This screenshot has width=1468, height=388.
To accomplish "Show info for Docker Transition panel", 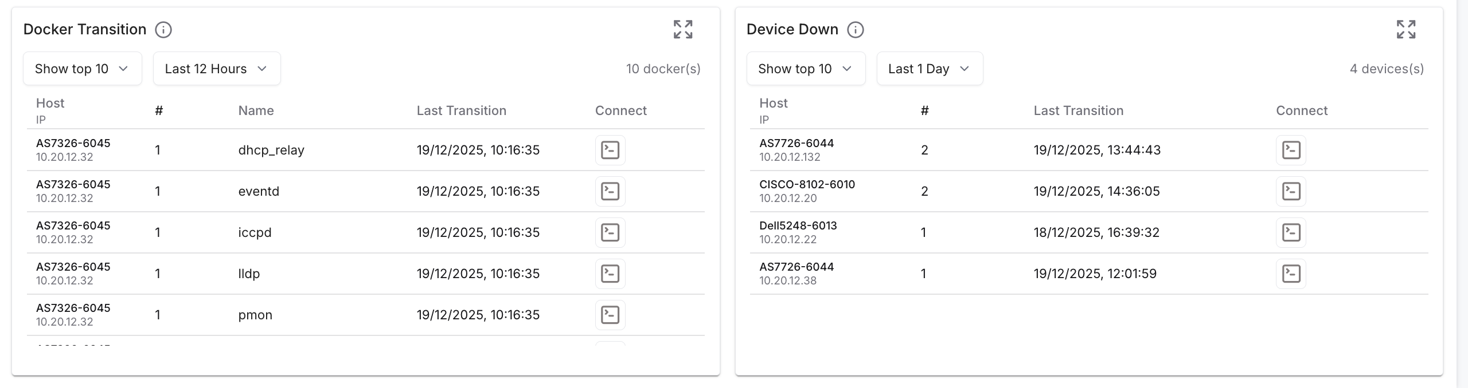I will tap(163, 30).
